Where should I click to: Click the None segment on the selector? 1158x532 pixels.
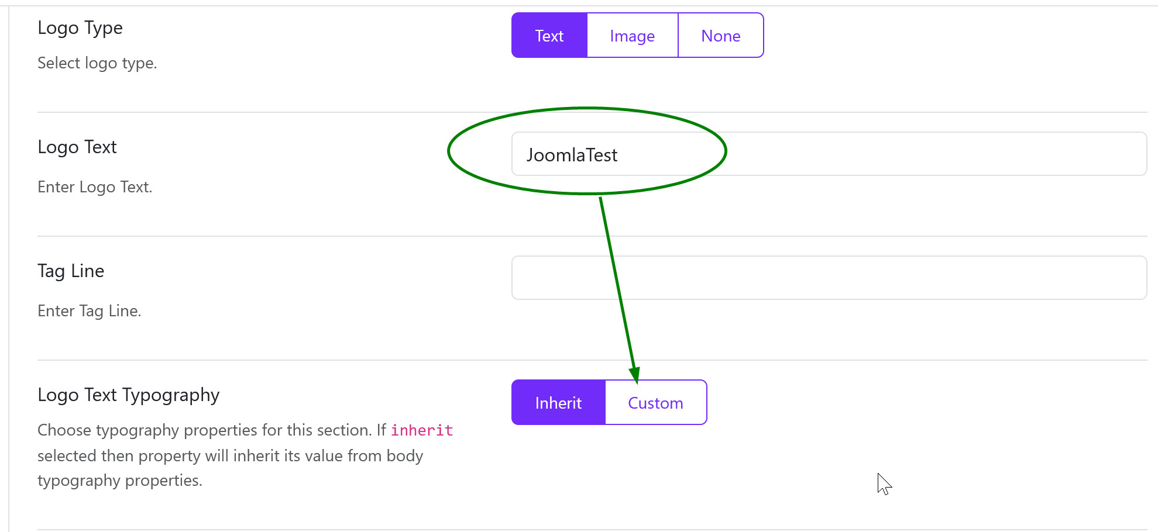tap(720, 35)
